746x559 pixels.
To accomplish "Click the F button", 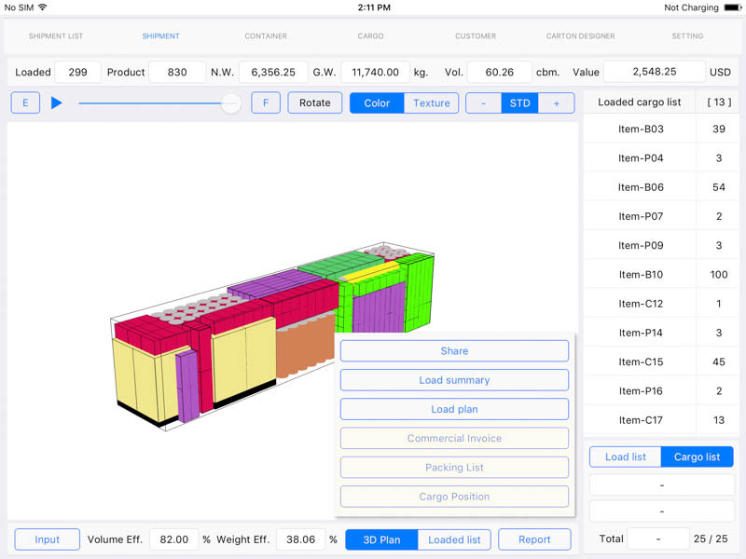I will coord(266,102).
